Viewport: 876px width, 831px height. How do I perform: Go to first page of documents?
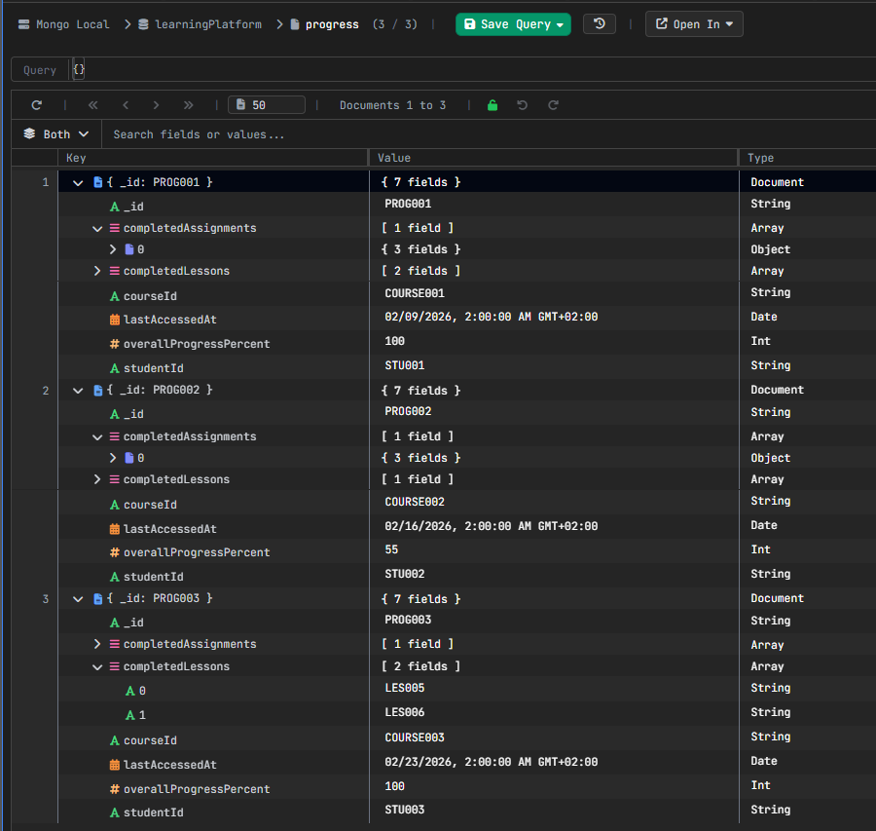[x=93, y=105]
